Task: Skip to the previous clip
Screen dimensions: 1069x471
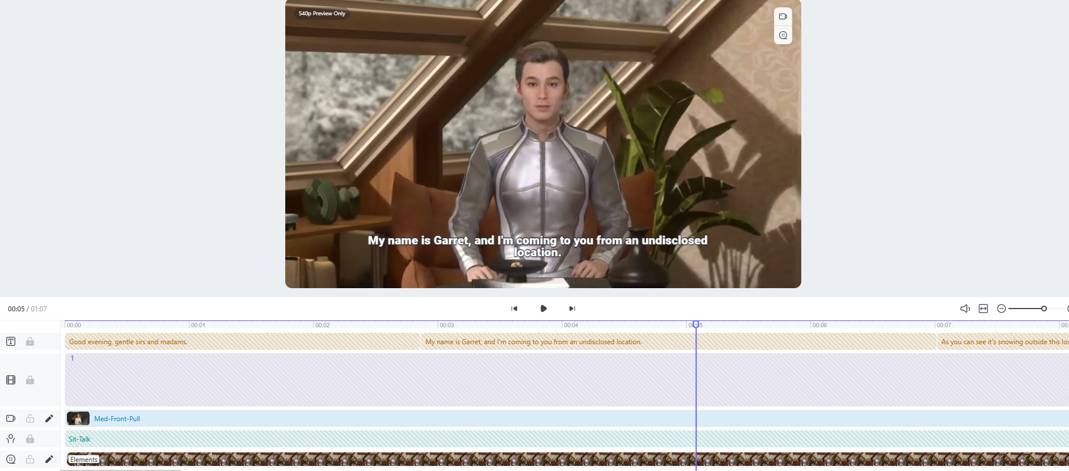Action: 514,309
